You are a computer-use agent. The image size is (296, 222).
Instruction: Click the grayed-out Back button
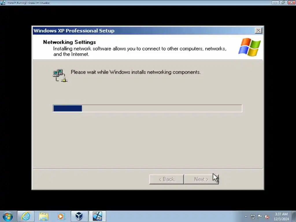[x=166, y=179]
